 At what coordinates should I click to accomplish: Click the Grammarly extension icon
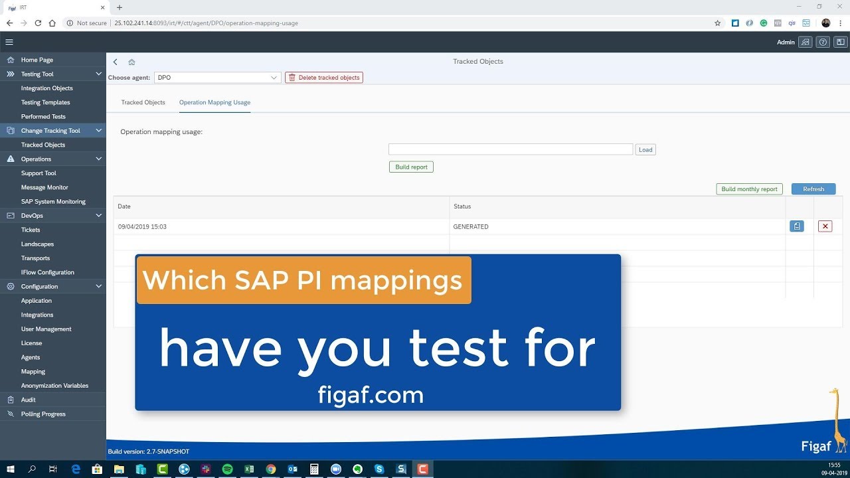point(764,23)
